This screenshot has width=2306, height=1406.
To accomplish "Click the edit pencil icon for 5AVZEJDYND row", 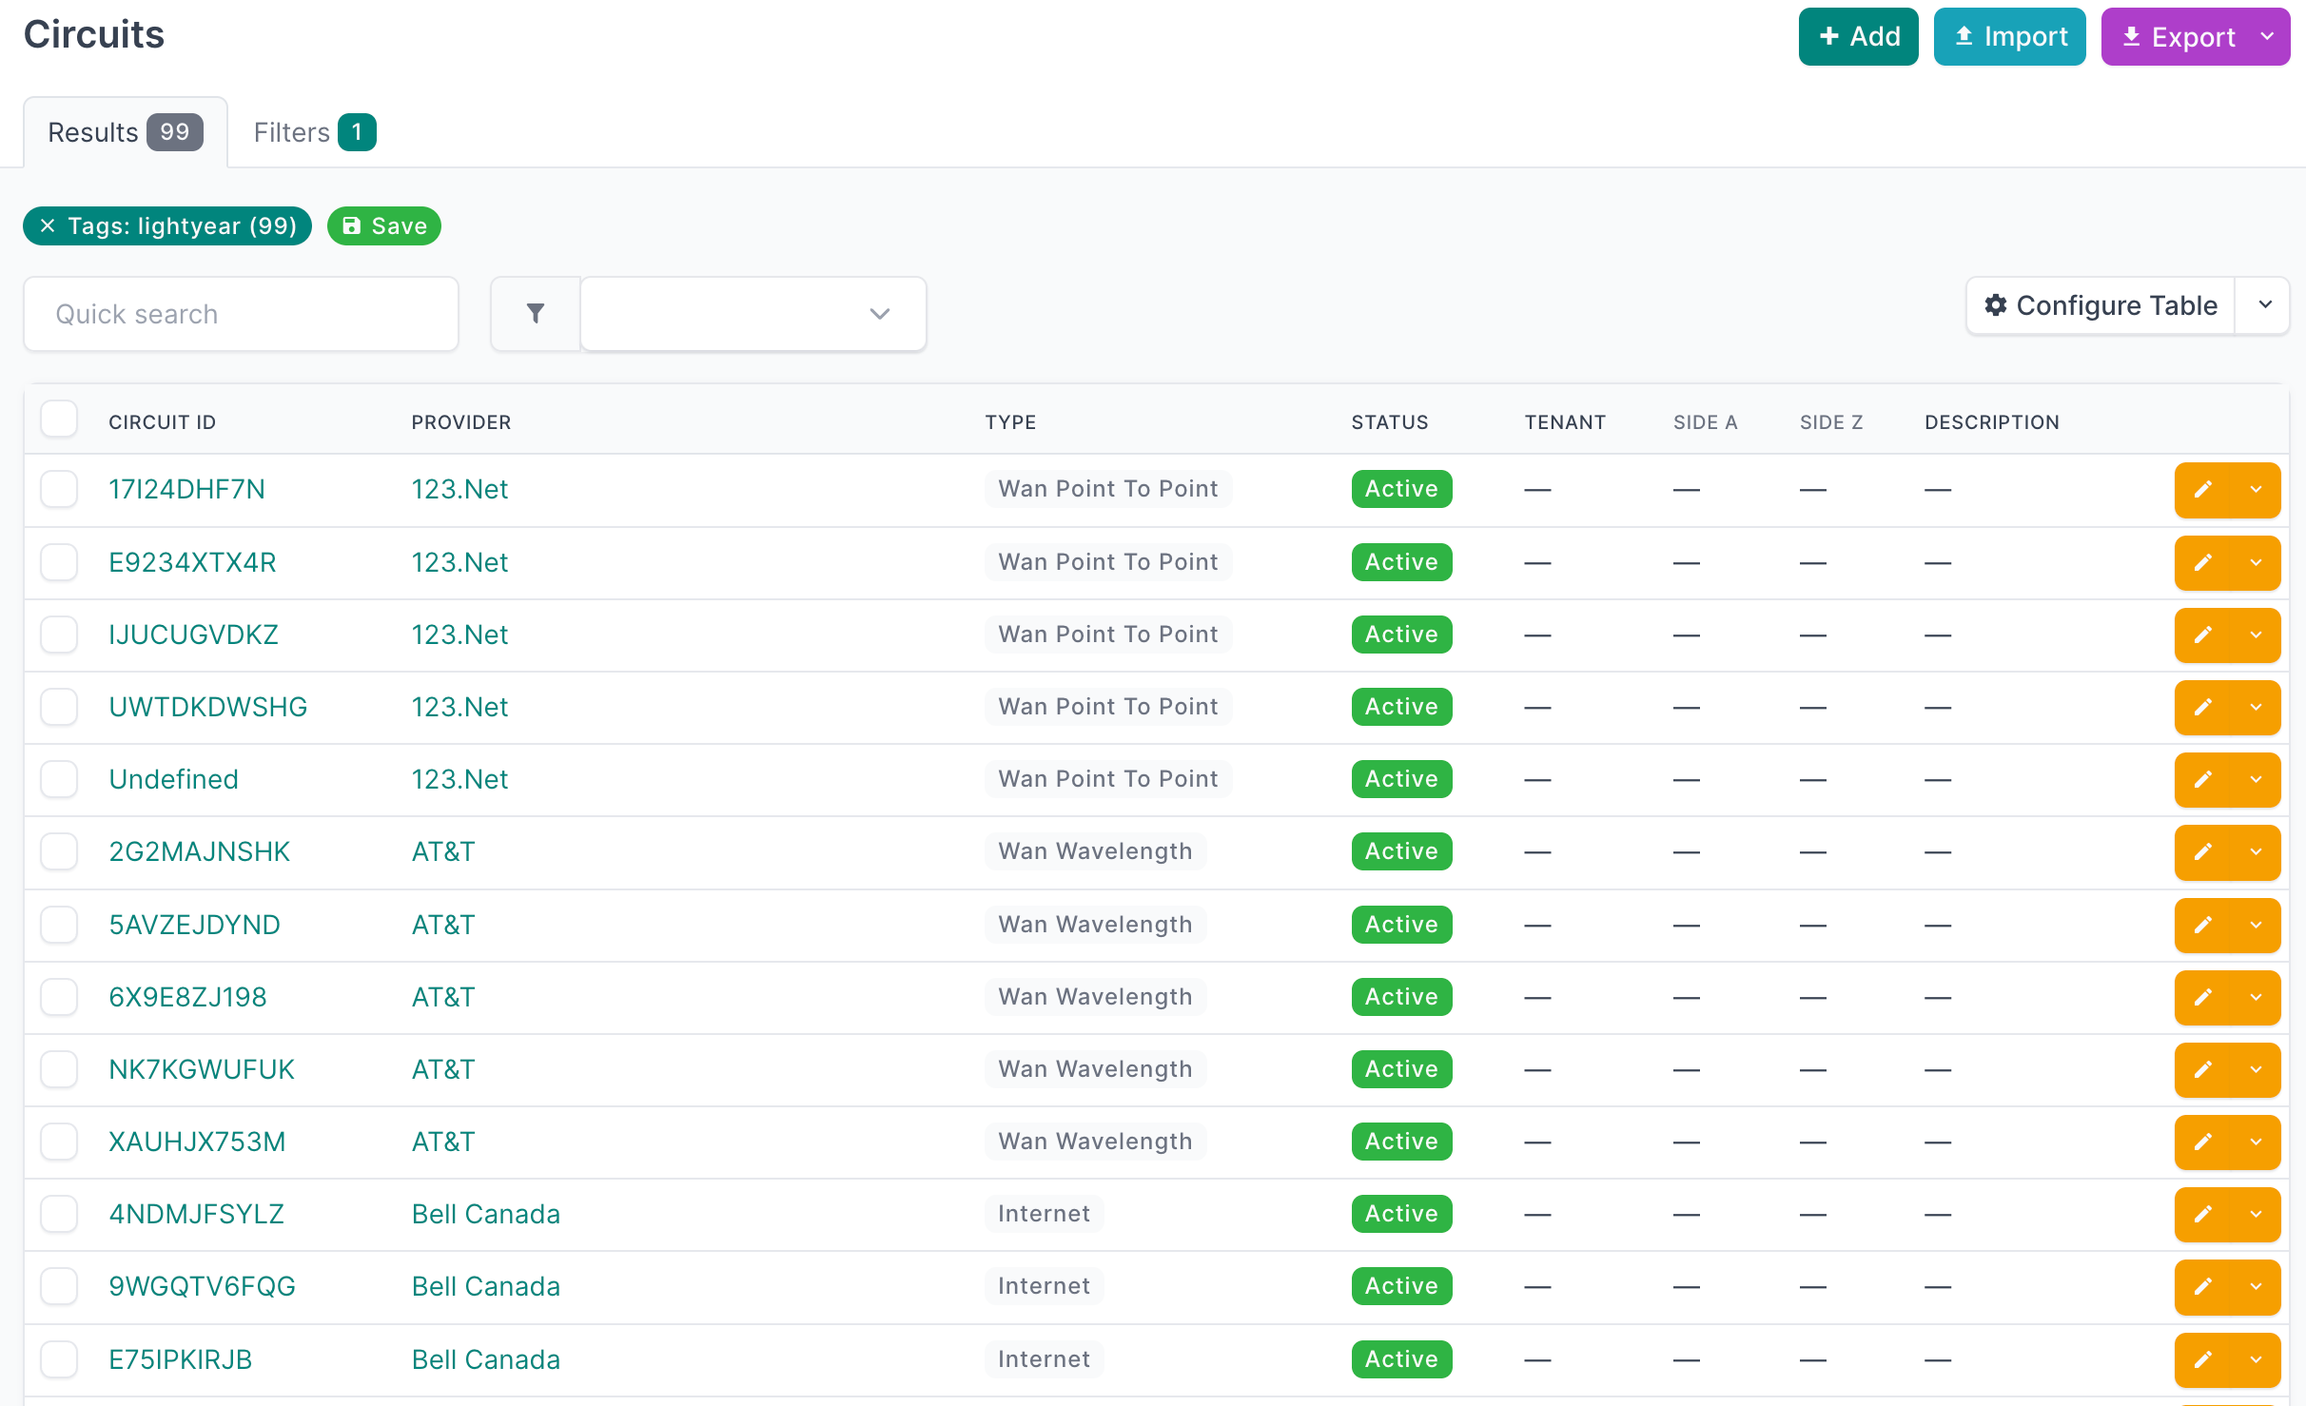I will [x=2202, y=925].
